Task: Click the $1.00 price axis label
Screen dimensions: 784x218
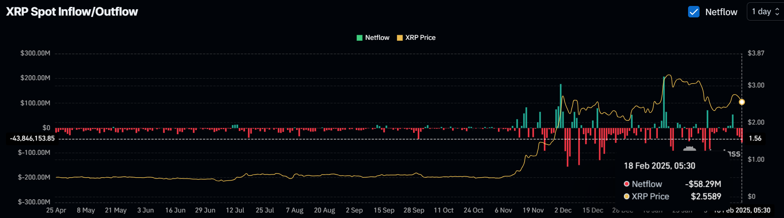Action: point(756,159)
